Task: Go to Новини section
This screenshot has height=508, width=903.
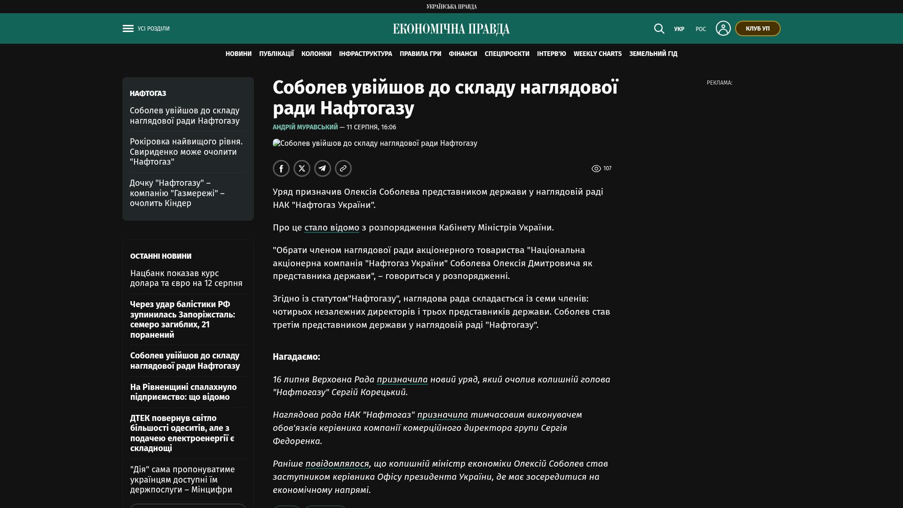Action: click(238, 54)
